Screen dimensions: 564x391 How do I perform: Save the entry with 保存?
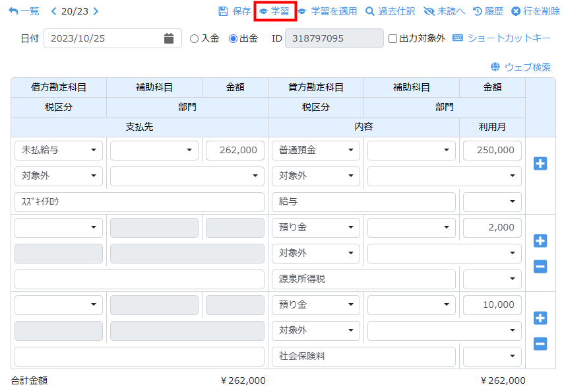[235, 11]
